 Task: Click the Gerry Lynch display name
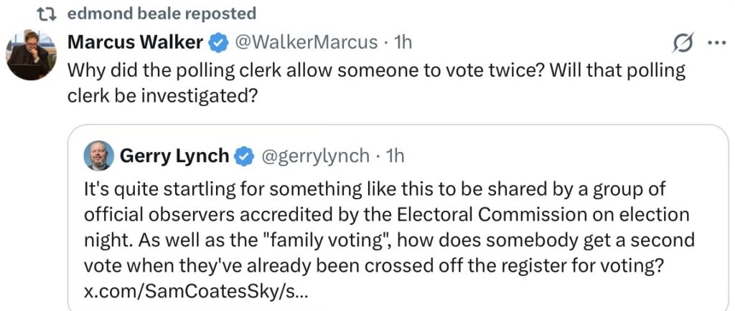tap(174, 155)
